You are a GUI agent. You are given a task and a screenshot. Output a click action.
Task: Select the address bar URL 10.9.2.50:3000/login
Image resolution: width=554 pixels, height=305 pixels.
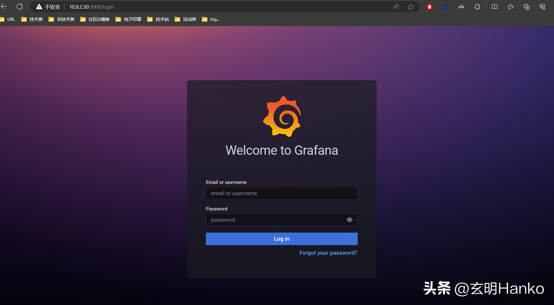pyautogui.click(x=92, y=7)
